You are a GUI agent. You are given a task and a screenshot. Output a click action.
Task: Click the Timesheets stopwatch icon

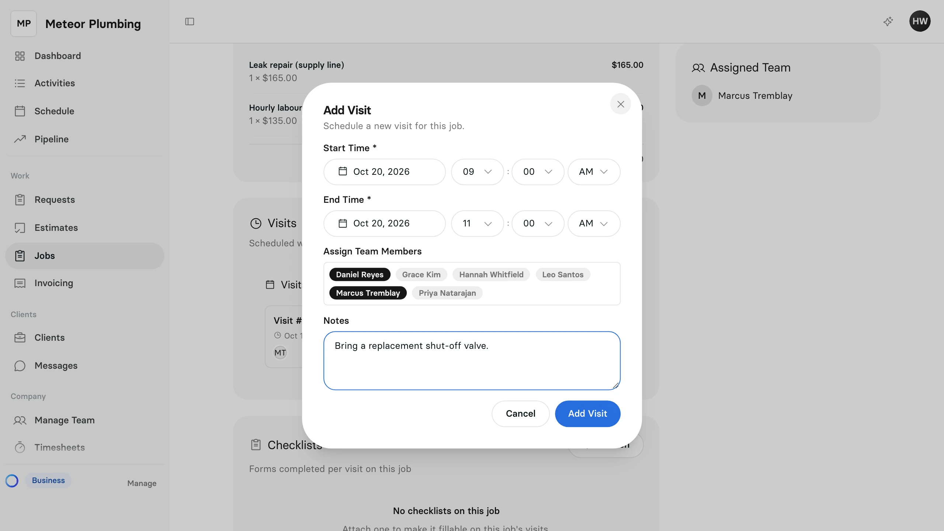(20, 447)
